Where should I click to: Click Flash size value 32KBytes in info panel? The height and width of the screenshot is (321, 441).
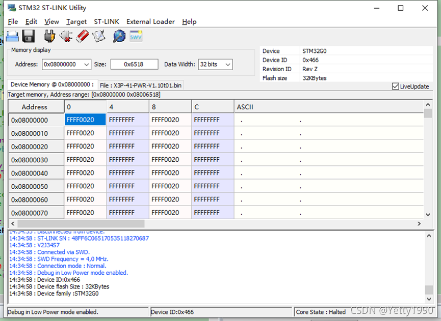[315, 78]
